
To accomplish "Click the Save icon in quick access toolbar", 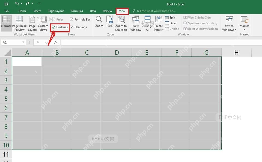I will click(6, 4).
